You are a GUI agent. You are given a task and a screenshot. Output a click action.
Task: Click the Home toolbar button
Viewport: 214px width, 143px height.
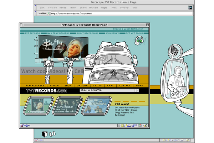coord(73,7)
